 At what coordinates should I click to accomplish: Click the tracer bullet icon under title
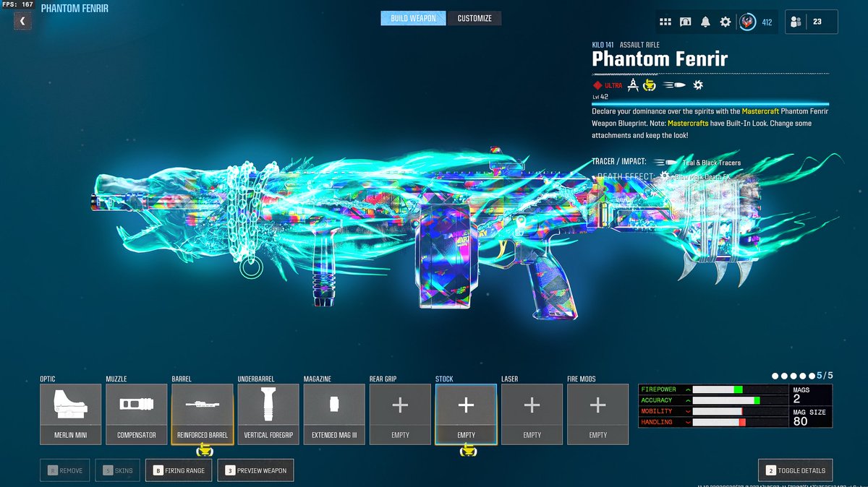(x=674, y=85)
